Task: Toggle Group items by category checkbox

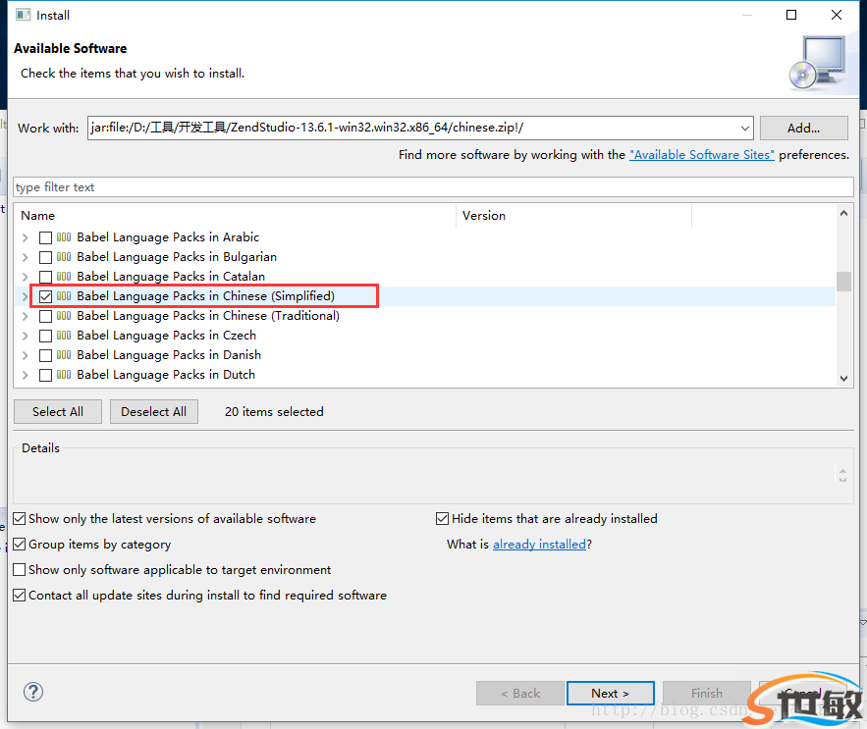Action: click(x=20, y=544)
